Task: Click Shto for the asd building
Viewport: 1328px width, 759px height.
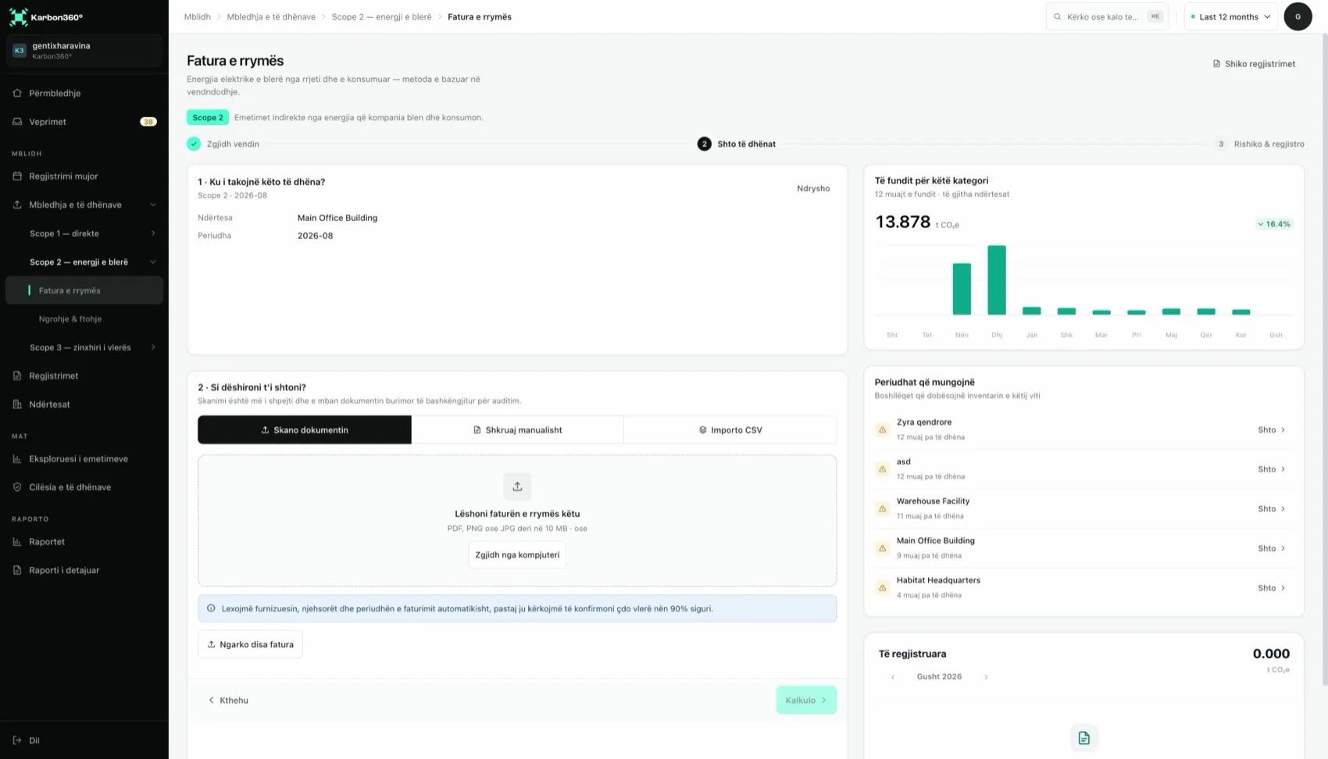Action: click(1272, 469)
